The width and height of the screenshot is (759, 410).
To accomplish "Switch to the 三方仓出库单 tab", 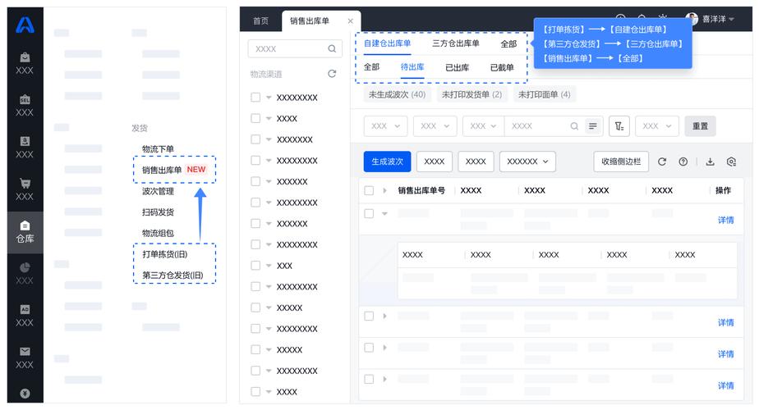I will (x=456, y=43).
